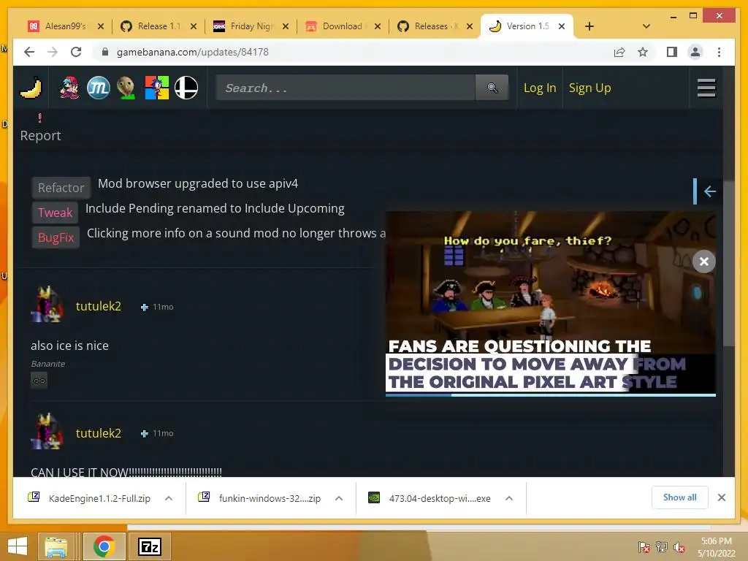The height and width of the screenshot is (561, 748).
Task: Open second tutulek2 username profile
Action: pyautogui.click(x=99, y=432)
